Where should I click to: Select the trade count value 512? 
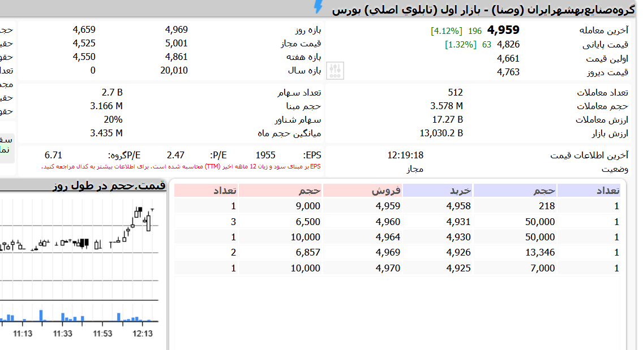tap(455, 93)
